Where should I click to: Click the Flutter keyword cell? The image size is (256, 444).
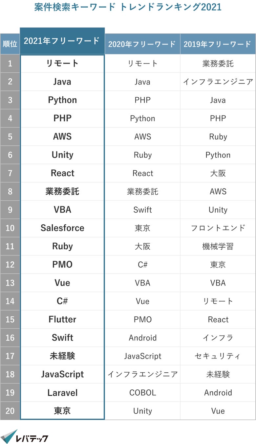pos(62,319)
